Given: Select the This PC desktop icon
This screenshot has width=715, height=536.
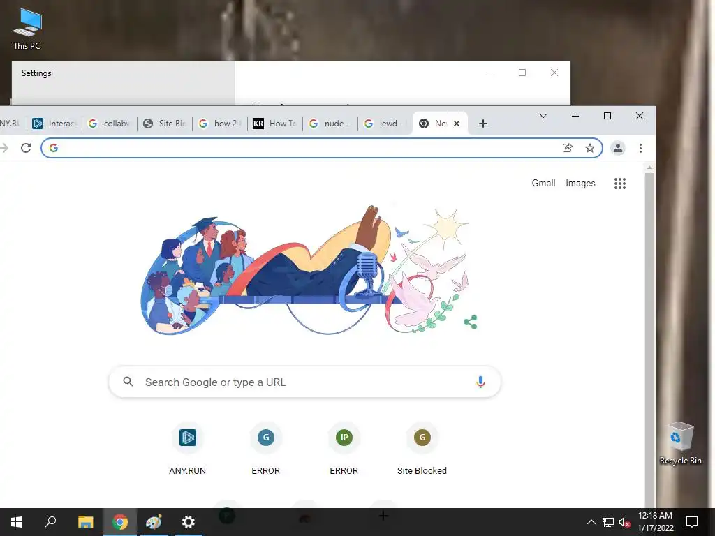Looking at the screenshot, I should [x=27, y=29].
